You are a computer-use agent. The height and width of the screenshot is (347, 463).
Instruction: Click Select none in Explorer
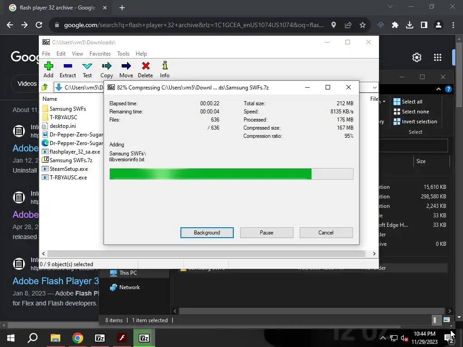coord(411,112)
